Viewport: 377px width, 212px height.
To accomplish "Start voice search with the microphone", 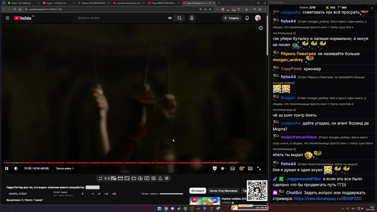I will pos(192,18).
